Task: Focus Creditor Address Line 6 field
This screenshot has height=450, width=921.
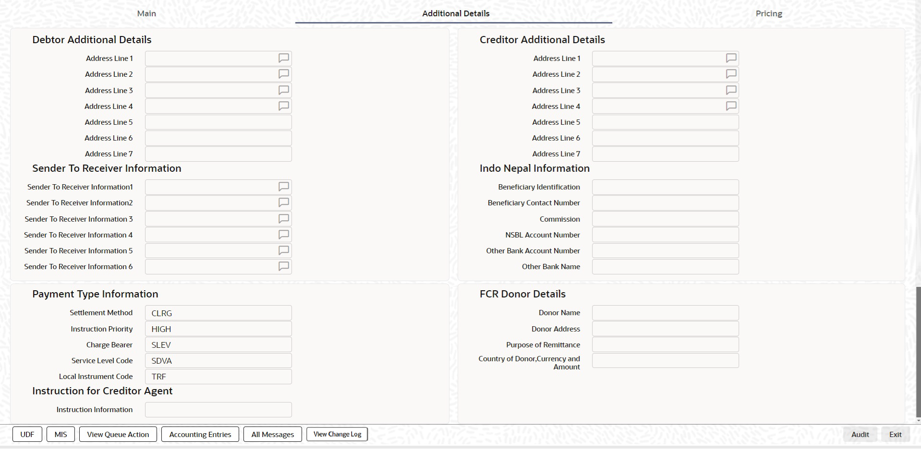Action: tap(666, 138)
